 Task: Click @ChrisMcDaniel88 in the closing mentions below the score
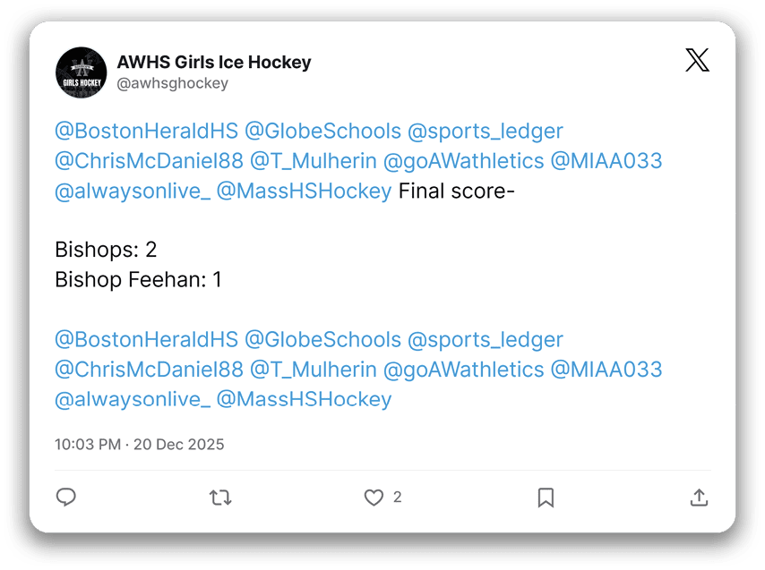149,370
